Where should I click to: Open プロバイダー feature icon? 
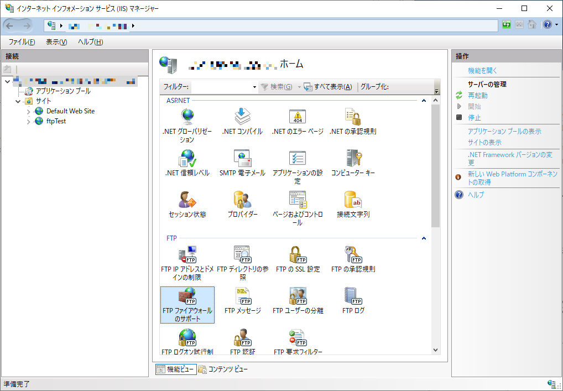pos(242,205)
